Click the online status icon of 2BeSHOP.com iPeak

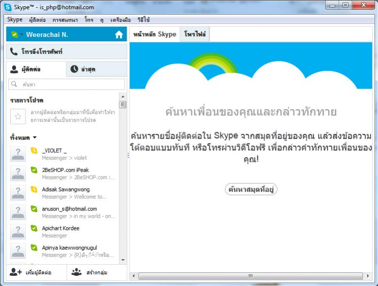pyautogui.click(x=34, y=170)
